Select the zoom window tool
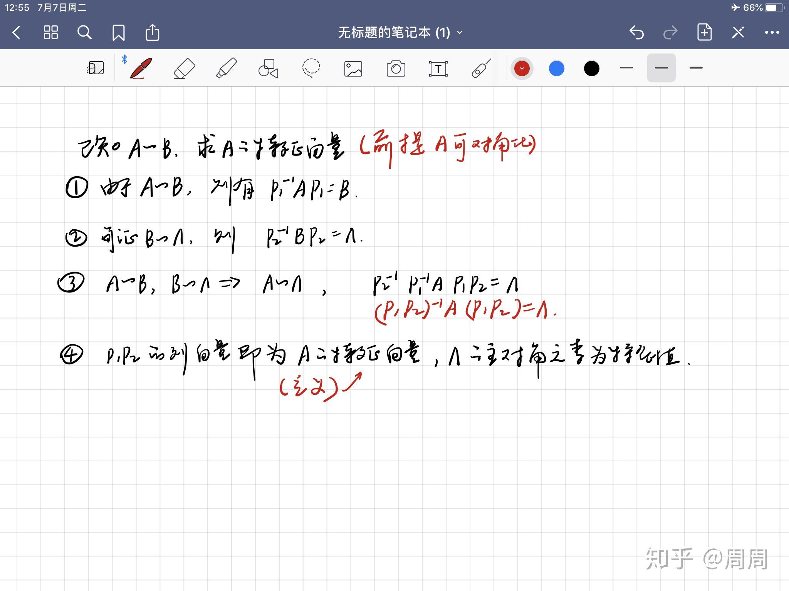789x591 pixels. (95, 68)
